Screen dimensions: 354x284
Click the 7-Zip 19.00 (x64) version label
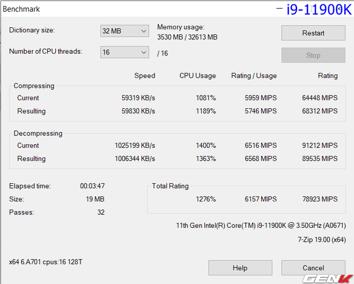(x=322, y=240)
